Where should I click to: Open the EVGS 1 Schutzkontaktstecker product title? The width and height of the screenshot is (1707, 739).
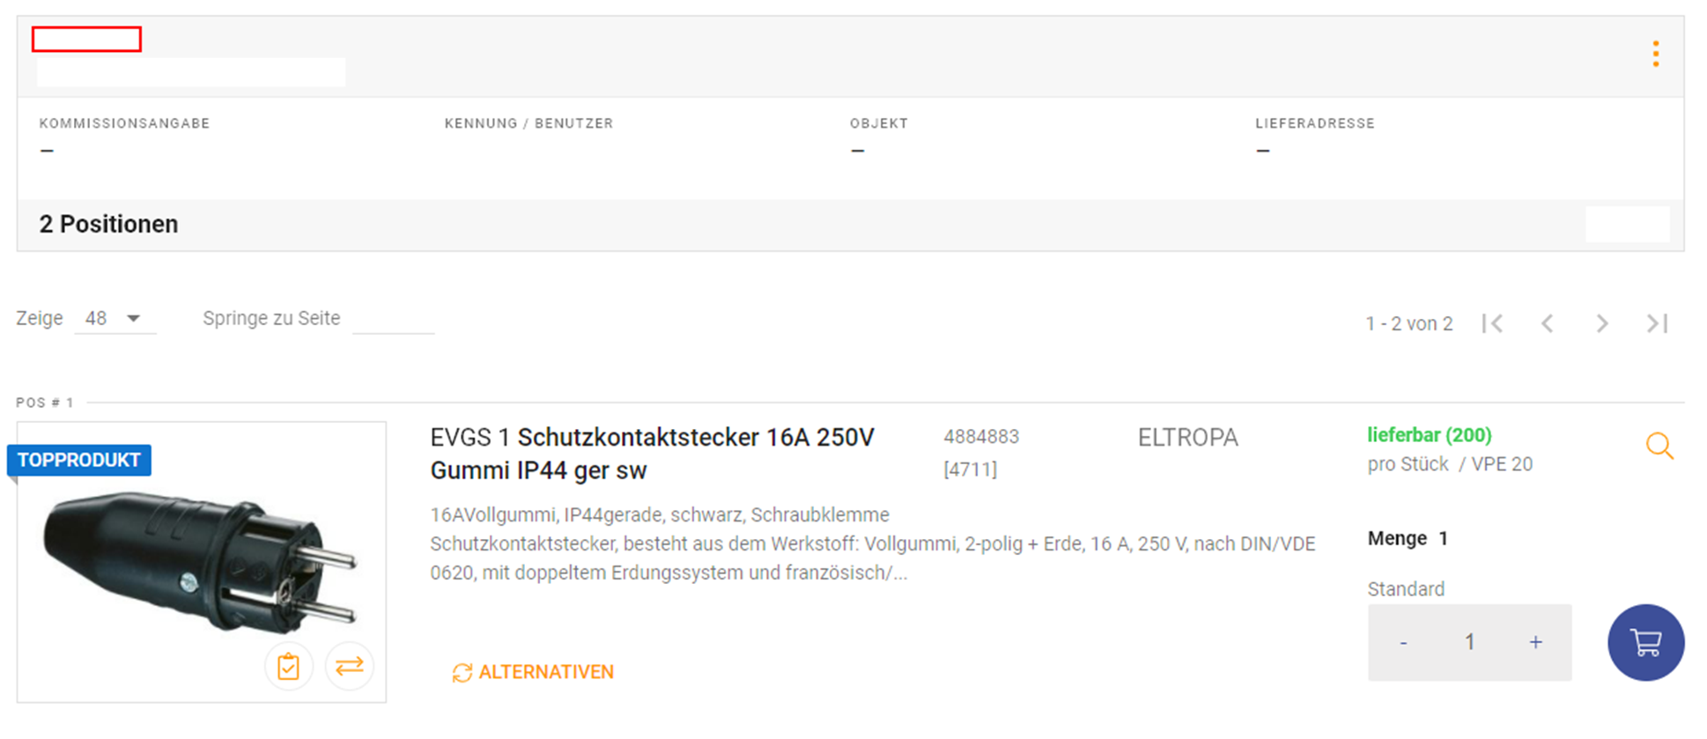(652, 454)
